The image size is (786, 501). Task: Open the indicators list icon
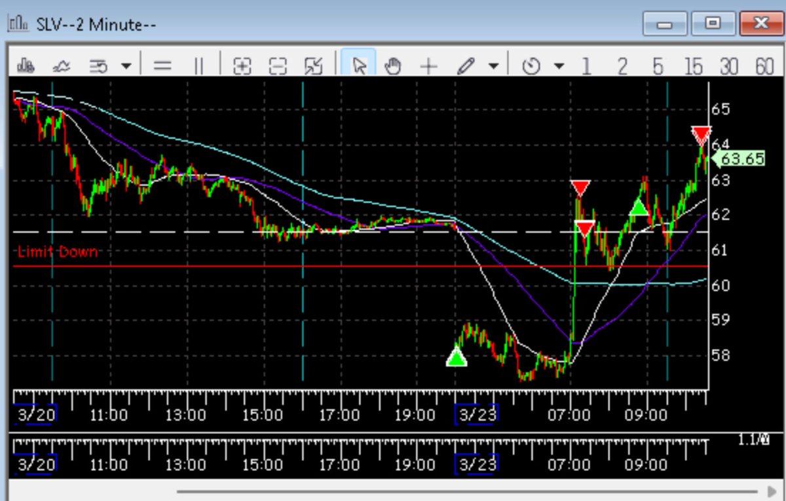98,65
